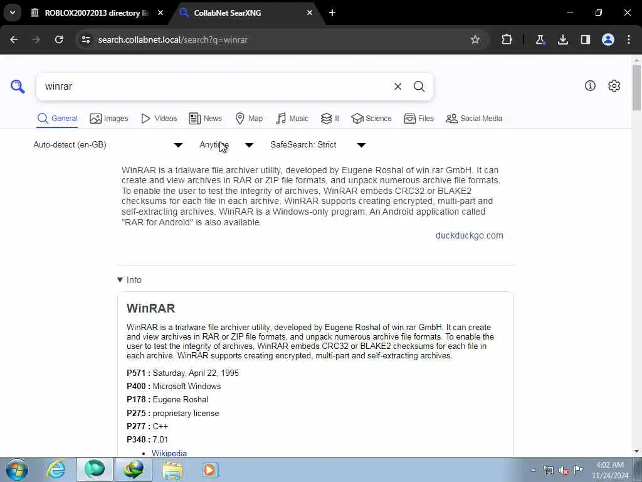Open the taskbar clock showing 4:02 AM
Screen dimensions: 642x482
tap(609, 470)
